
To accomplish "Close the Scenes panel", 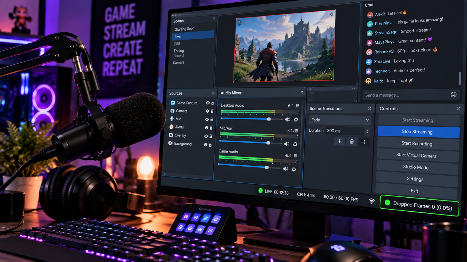I will point(214,19).
